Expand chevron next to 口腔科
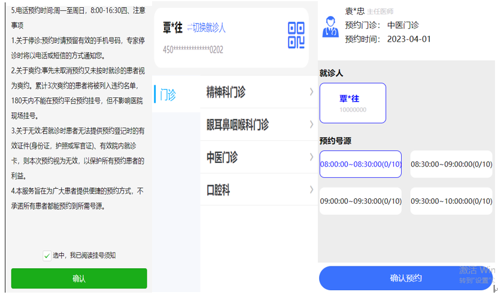This screenshot has width=498, height=295. click(x=312, y=189)
